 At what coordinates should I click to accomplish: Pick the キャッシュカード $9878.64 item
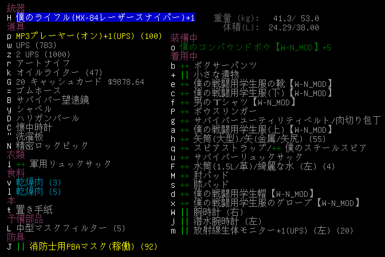(x=80, y=82)
